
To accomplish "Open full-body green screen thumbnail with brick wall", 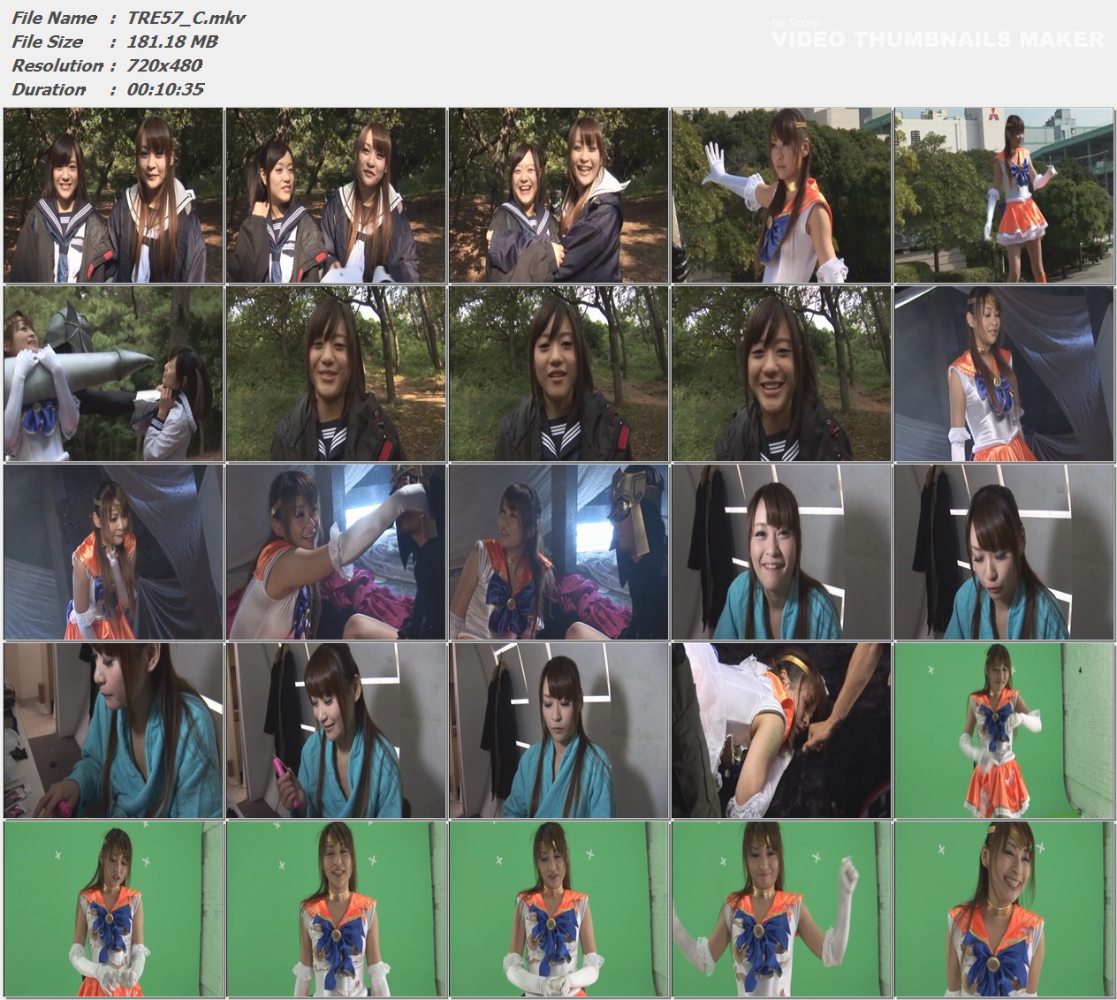I will click(1004, 731).
